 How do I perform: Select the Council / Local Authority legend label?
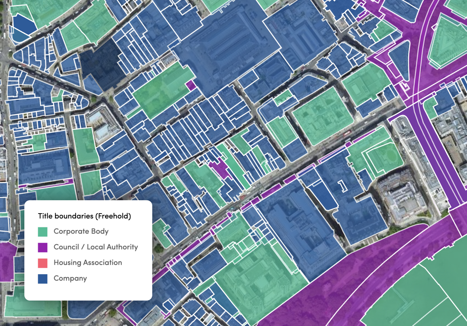click(x=95, y=247)
